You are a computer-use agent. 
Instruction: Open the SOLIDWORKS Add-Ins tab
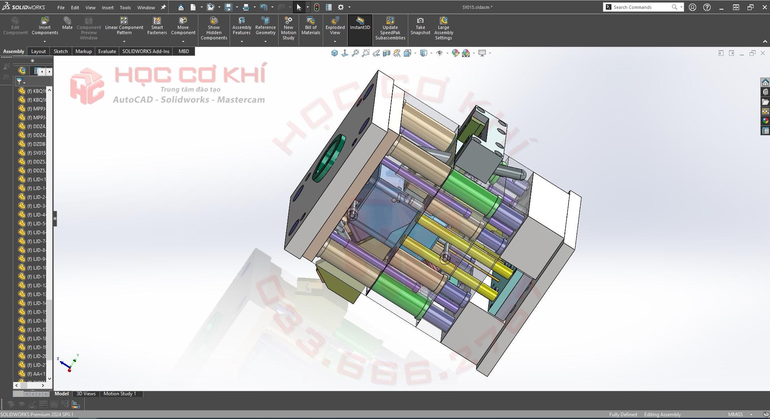(146, 51)
